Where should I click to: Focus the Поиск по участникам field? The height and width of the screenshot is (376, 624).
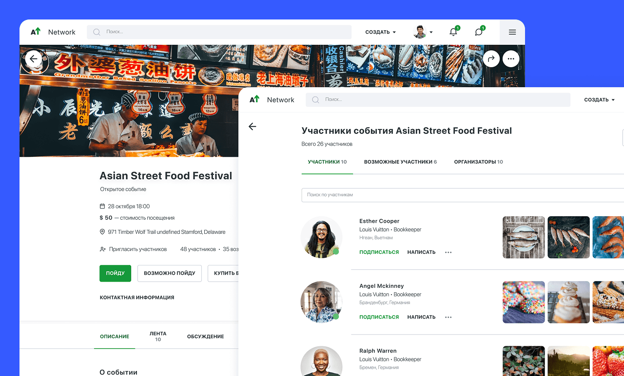click(x=463, y=195)
